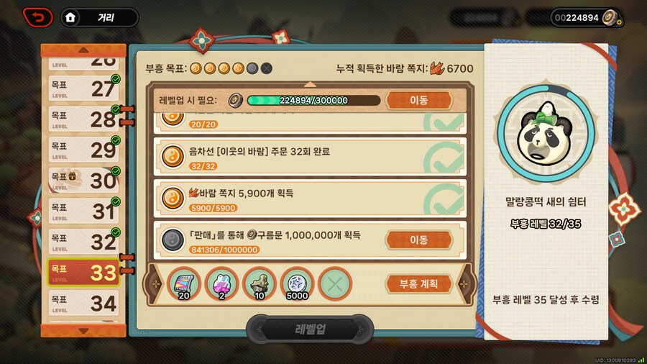
Task: Click 이동 button for 구름문 1,000,000 task
Action: click(x=419, y=240)
